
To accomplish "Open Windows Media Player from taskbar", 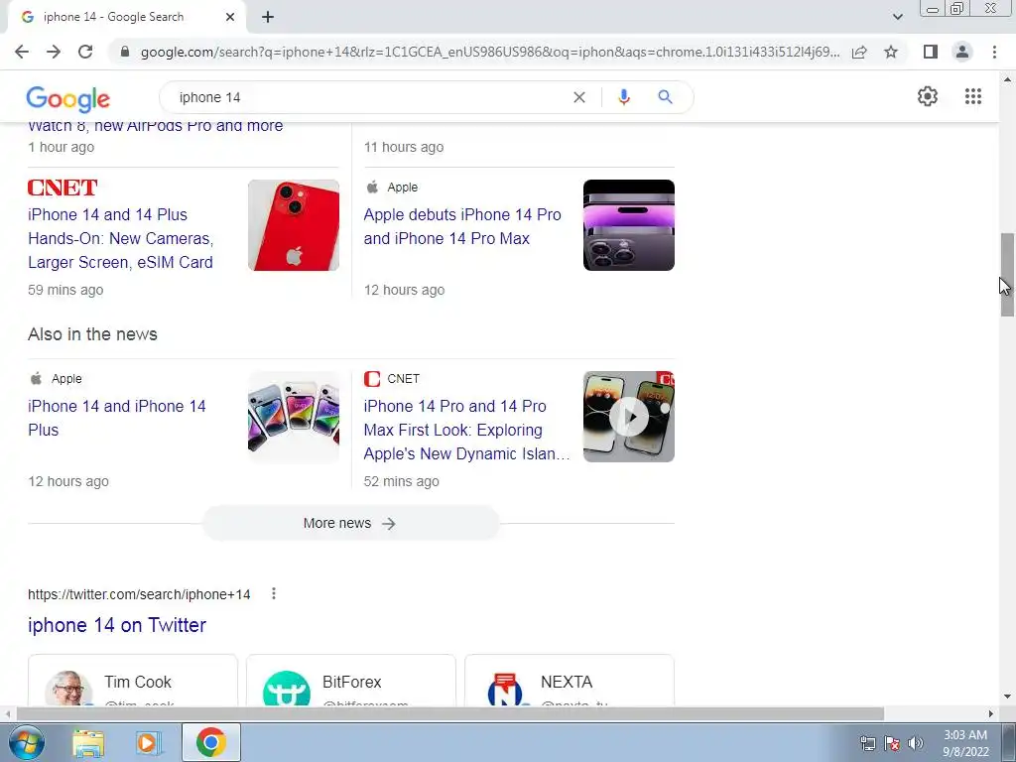I will coord(149,742).
